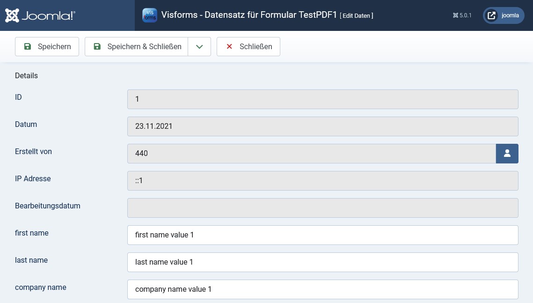The image size is (533, 303).
Task: Click the ID field
Action: pos(322,99)
